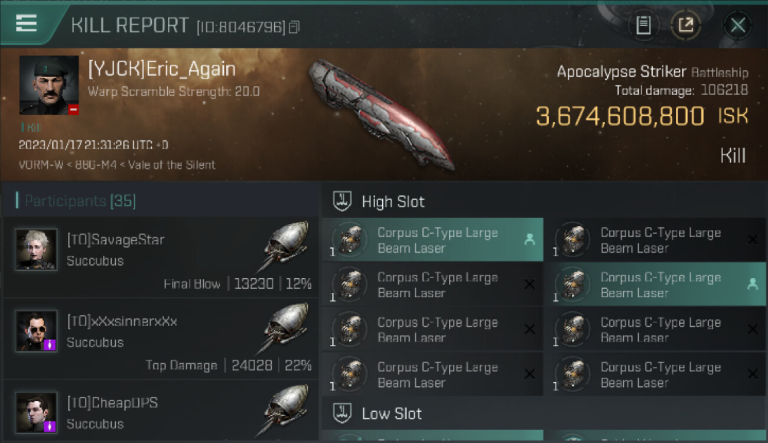Open the hamburger menu in the header
The height and width of the screenshot is (443, 768).
pyautogui.click(x=27, y=23)
